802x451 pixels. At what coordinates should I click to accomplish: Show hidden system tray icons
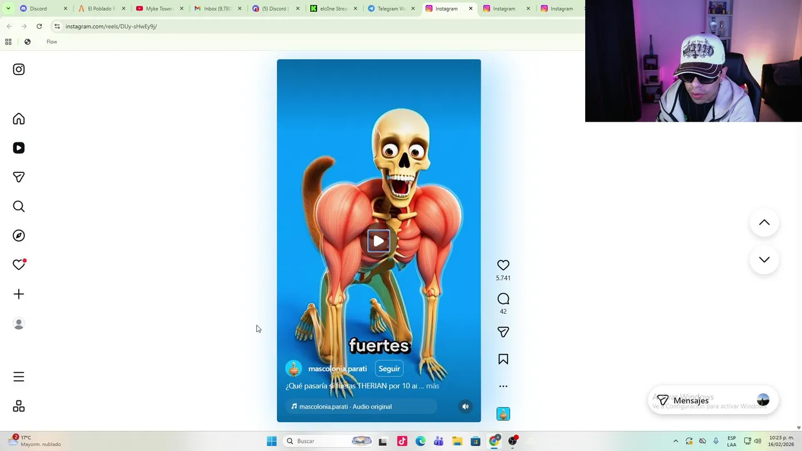point(675,441)
